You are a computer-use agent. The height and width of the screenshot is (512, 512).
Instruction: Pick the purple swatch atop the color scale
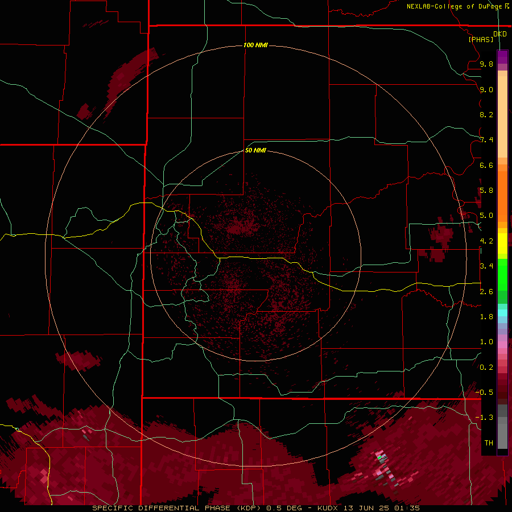tap(502, 57)
